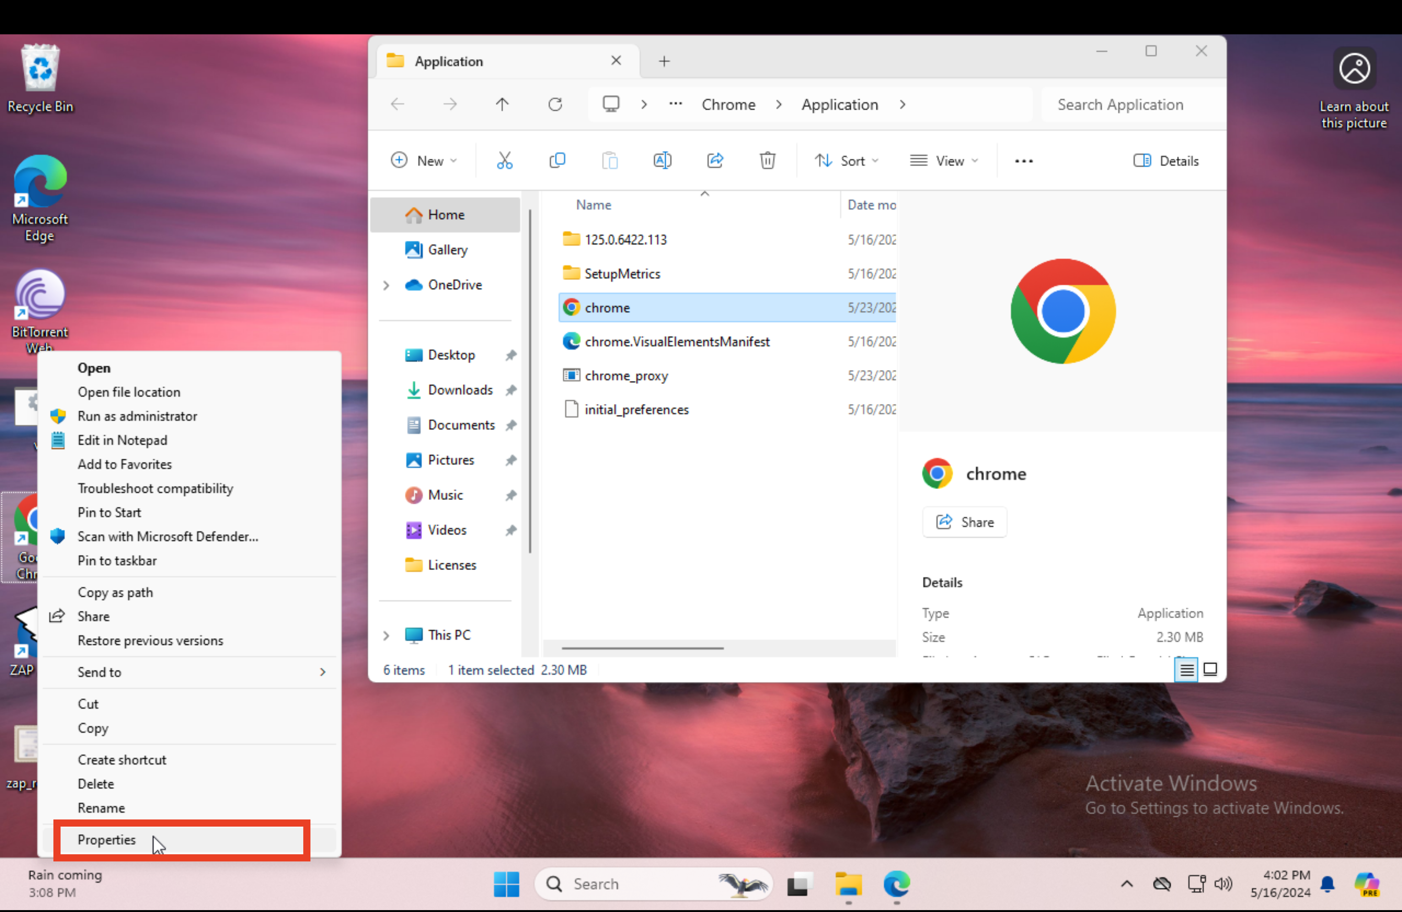
Task: Choose Run as administrator in context menu
Action: point(137,416)
